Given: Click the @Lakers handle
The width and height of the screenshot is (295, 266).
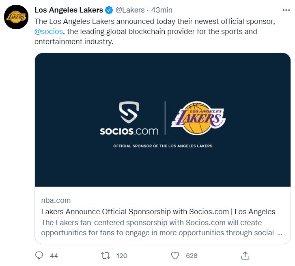Looking at the screenshot, I should coord(130,10).
